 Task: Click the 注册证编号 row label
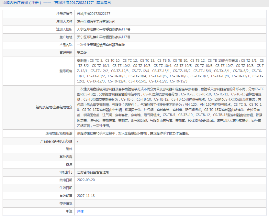point(64,14)
